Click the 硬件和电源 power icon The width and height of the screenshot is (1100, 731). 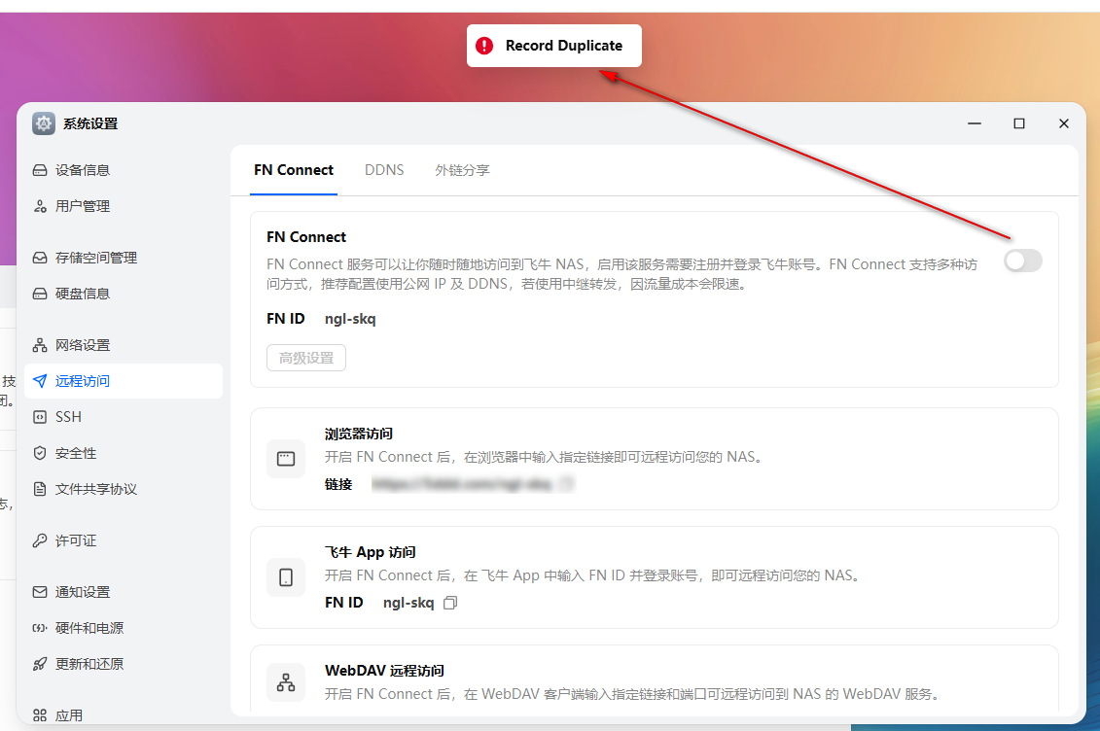point(40,628)
